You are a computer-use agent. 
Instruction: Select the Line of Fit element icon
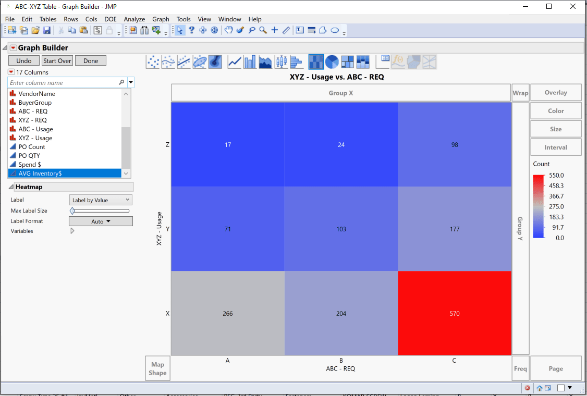pos(184,61)
